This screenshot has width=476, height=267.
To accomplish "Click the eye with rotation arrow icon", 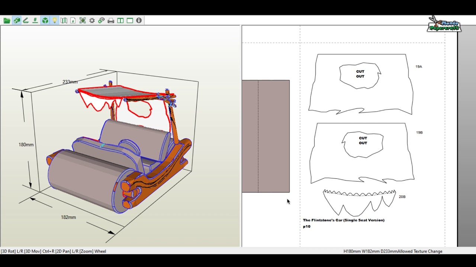I will click(102, 20).
